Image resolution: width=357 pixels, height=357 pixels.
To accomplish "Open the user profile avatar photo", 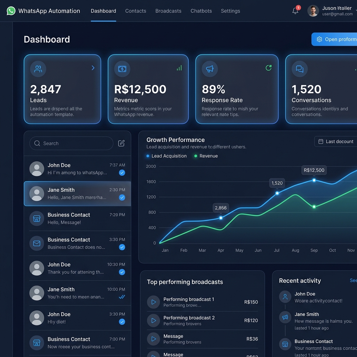I will pyautogui.click(x=313, y=11).
